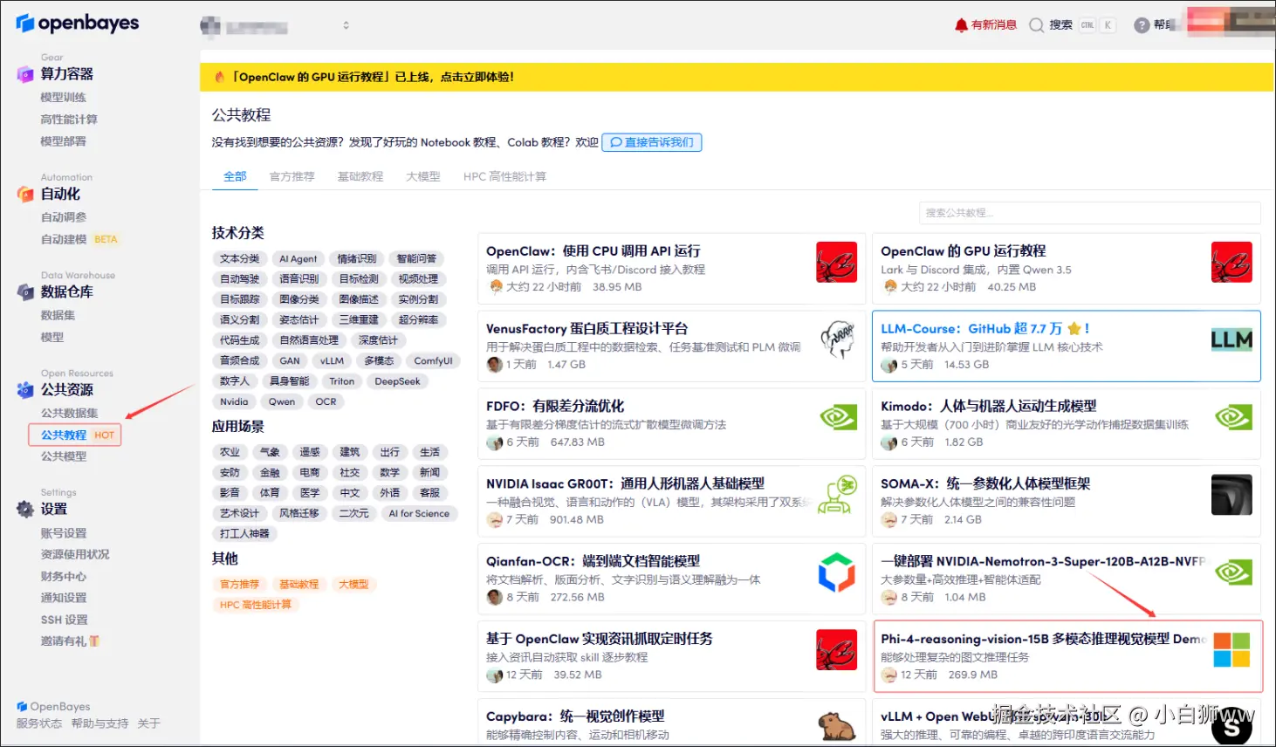
Task: Open 财务中心 in the sidebar
Action: coord(64,577)
